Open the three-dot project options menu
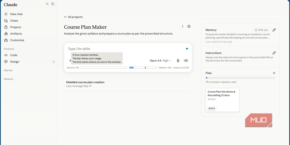290x145 pixels. tap(182, 26)
